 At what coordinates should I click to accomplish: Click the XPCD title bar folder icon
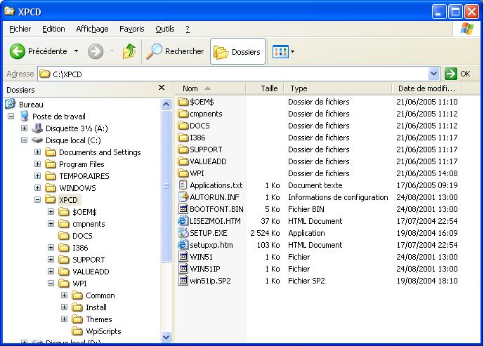pos(9,11)
